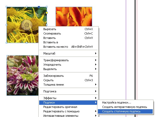Click the top-right corner handle of yellow flower frame
160x117 pixels.
point(47,7)
